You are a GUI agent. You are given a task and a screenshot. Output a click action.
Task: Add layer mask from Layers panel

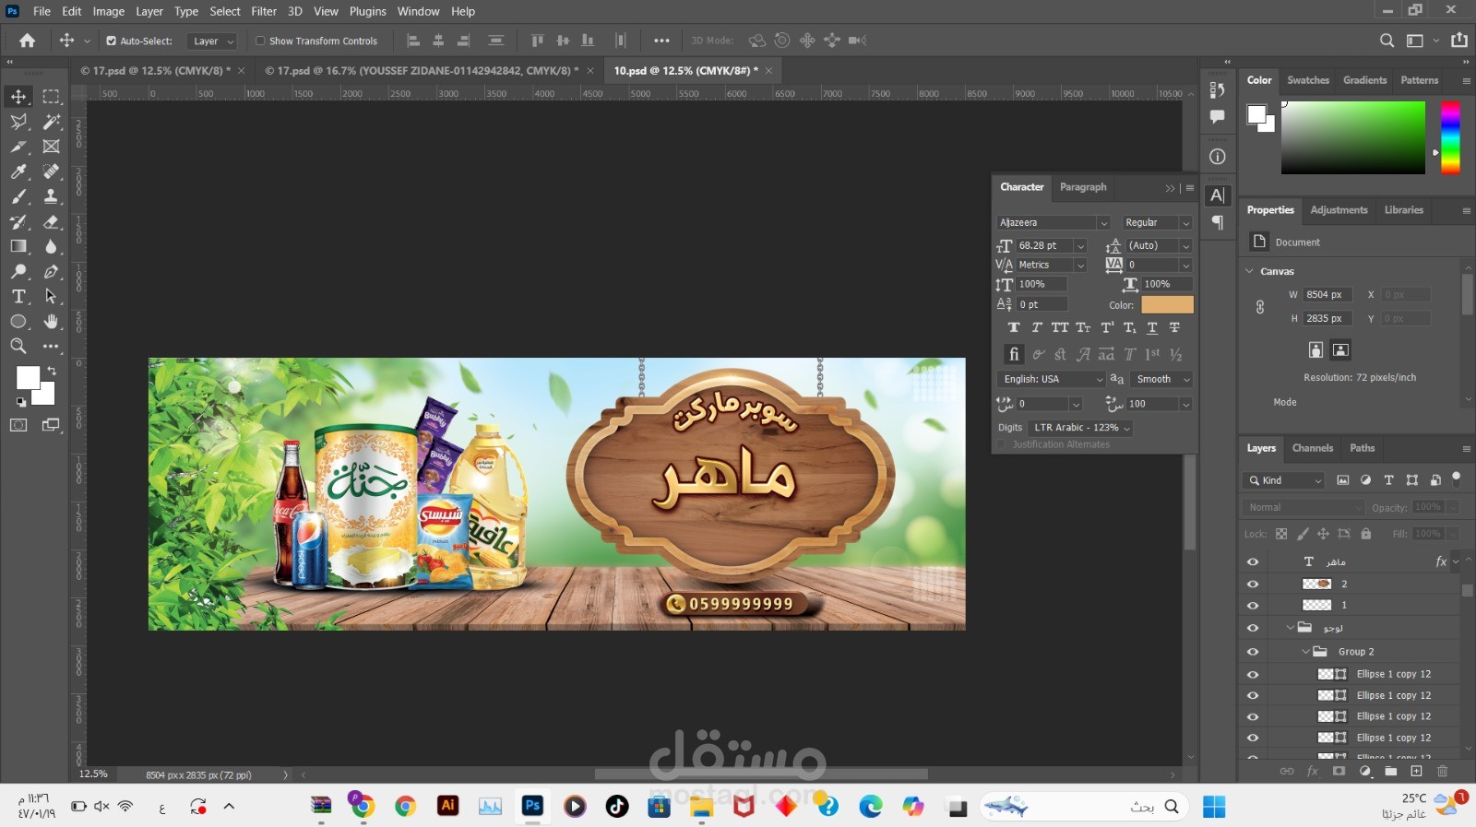1339,771
